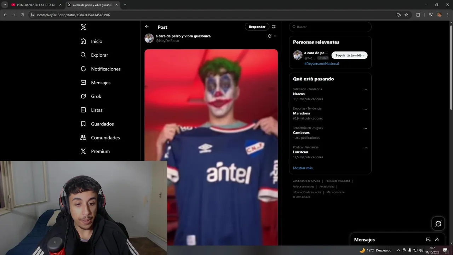The width and height of the screenshot is (453, 255).
Task: Open Guardados bookmarks
Action: click(97, 124)
